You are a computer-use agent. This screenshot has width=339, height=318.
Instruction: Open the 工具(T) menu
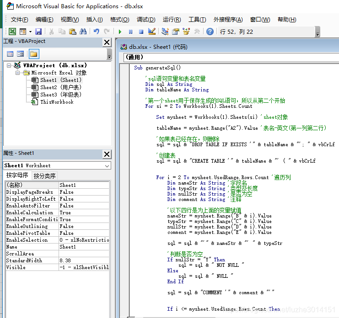click(x=197, y=20)
